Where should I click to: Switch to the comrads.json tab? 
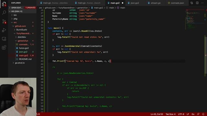click(177, 3)
